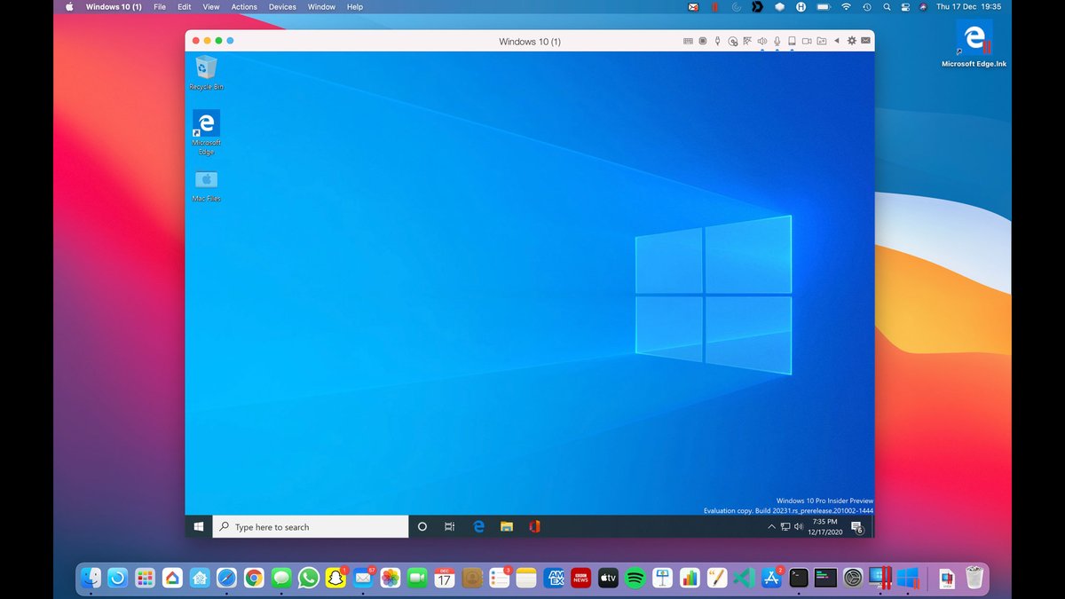The image size is (1065, 599).
Task: Open the Edit menu
Action: (x=184, y=6)
